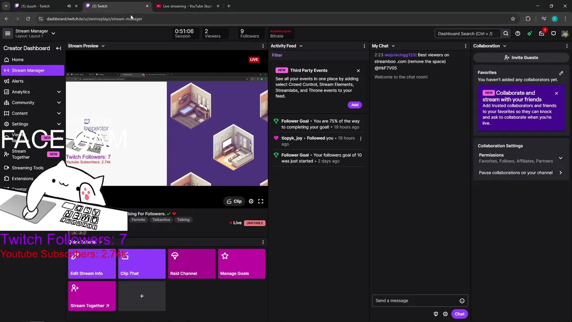572x322 pixels.
Task: Open chat shield moderation icon
Action: pos(436,314)
